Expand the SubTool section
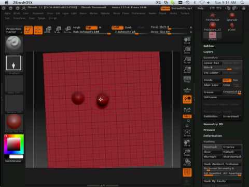The image size is (249, 187). point(209,46)
